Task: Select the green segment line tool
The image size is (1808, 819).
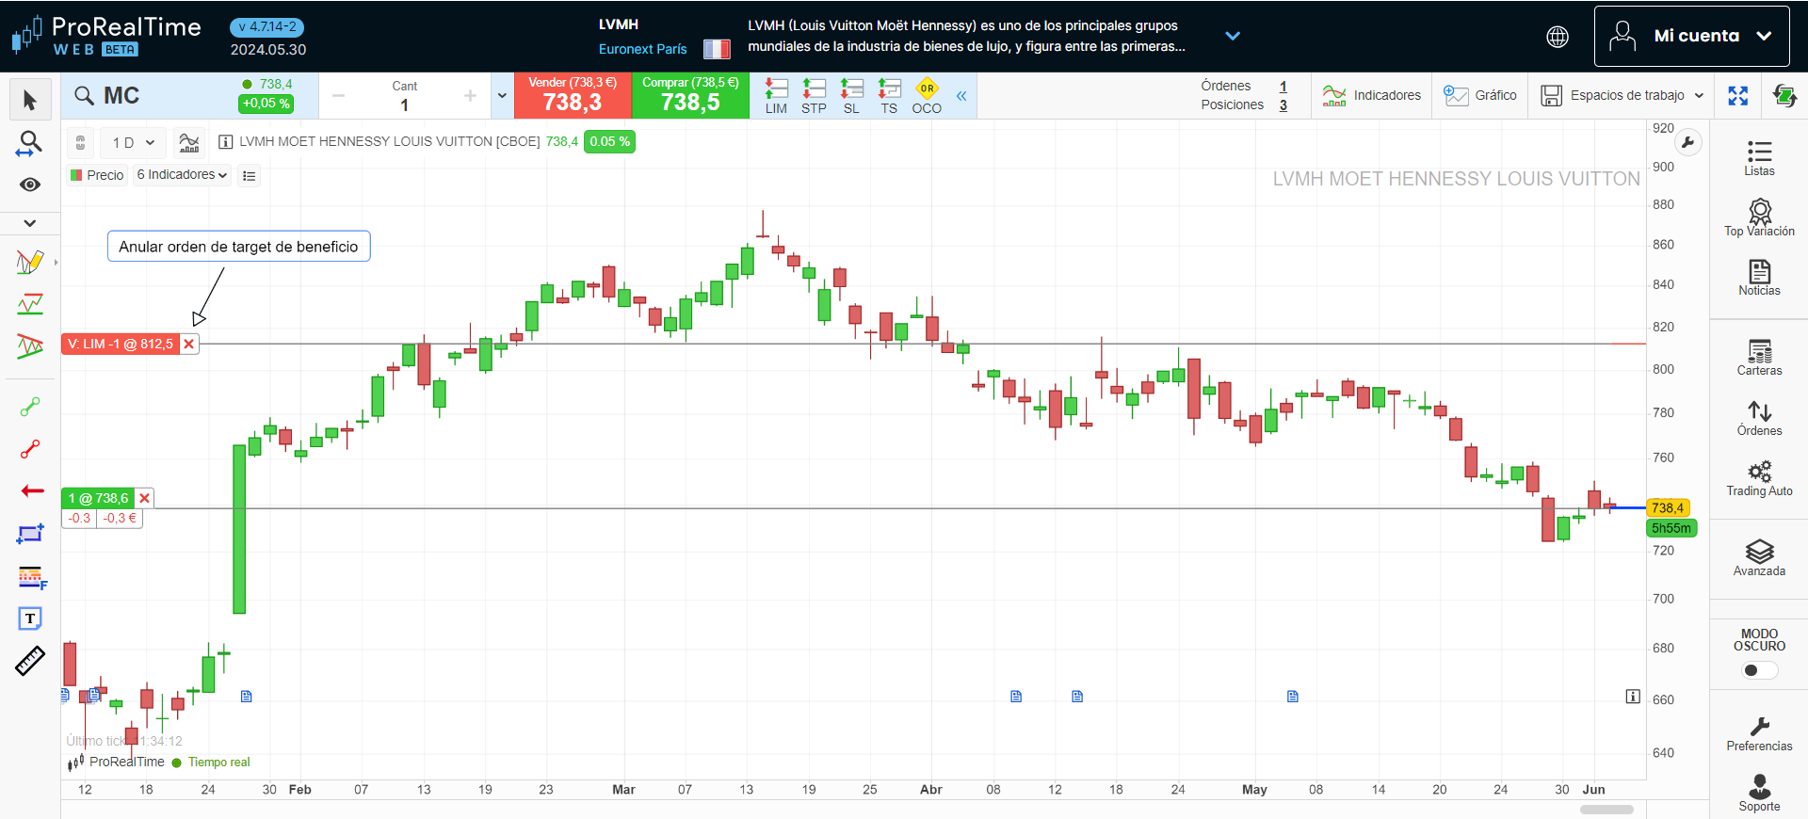Action: point(30,407)
